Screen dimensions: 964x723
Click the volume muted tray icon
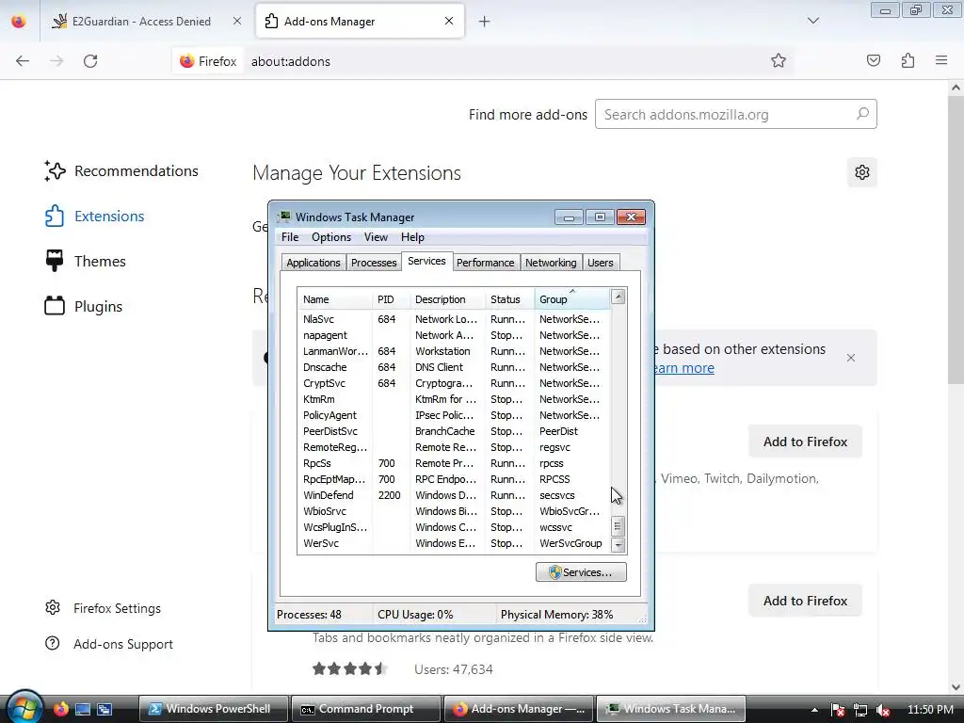point(883,710)
